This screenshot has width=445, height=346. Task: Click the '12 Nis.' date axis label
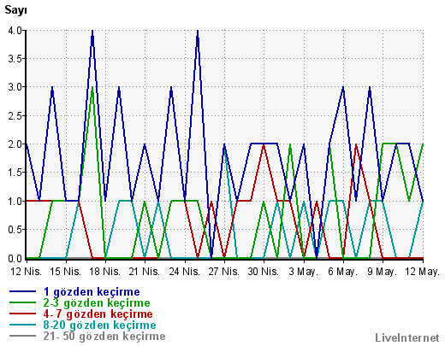(x=26, y=272)
